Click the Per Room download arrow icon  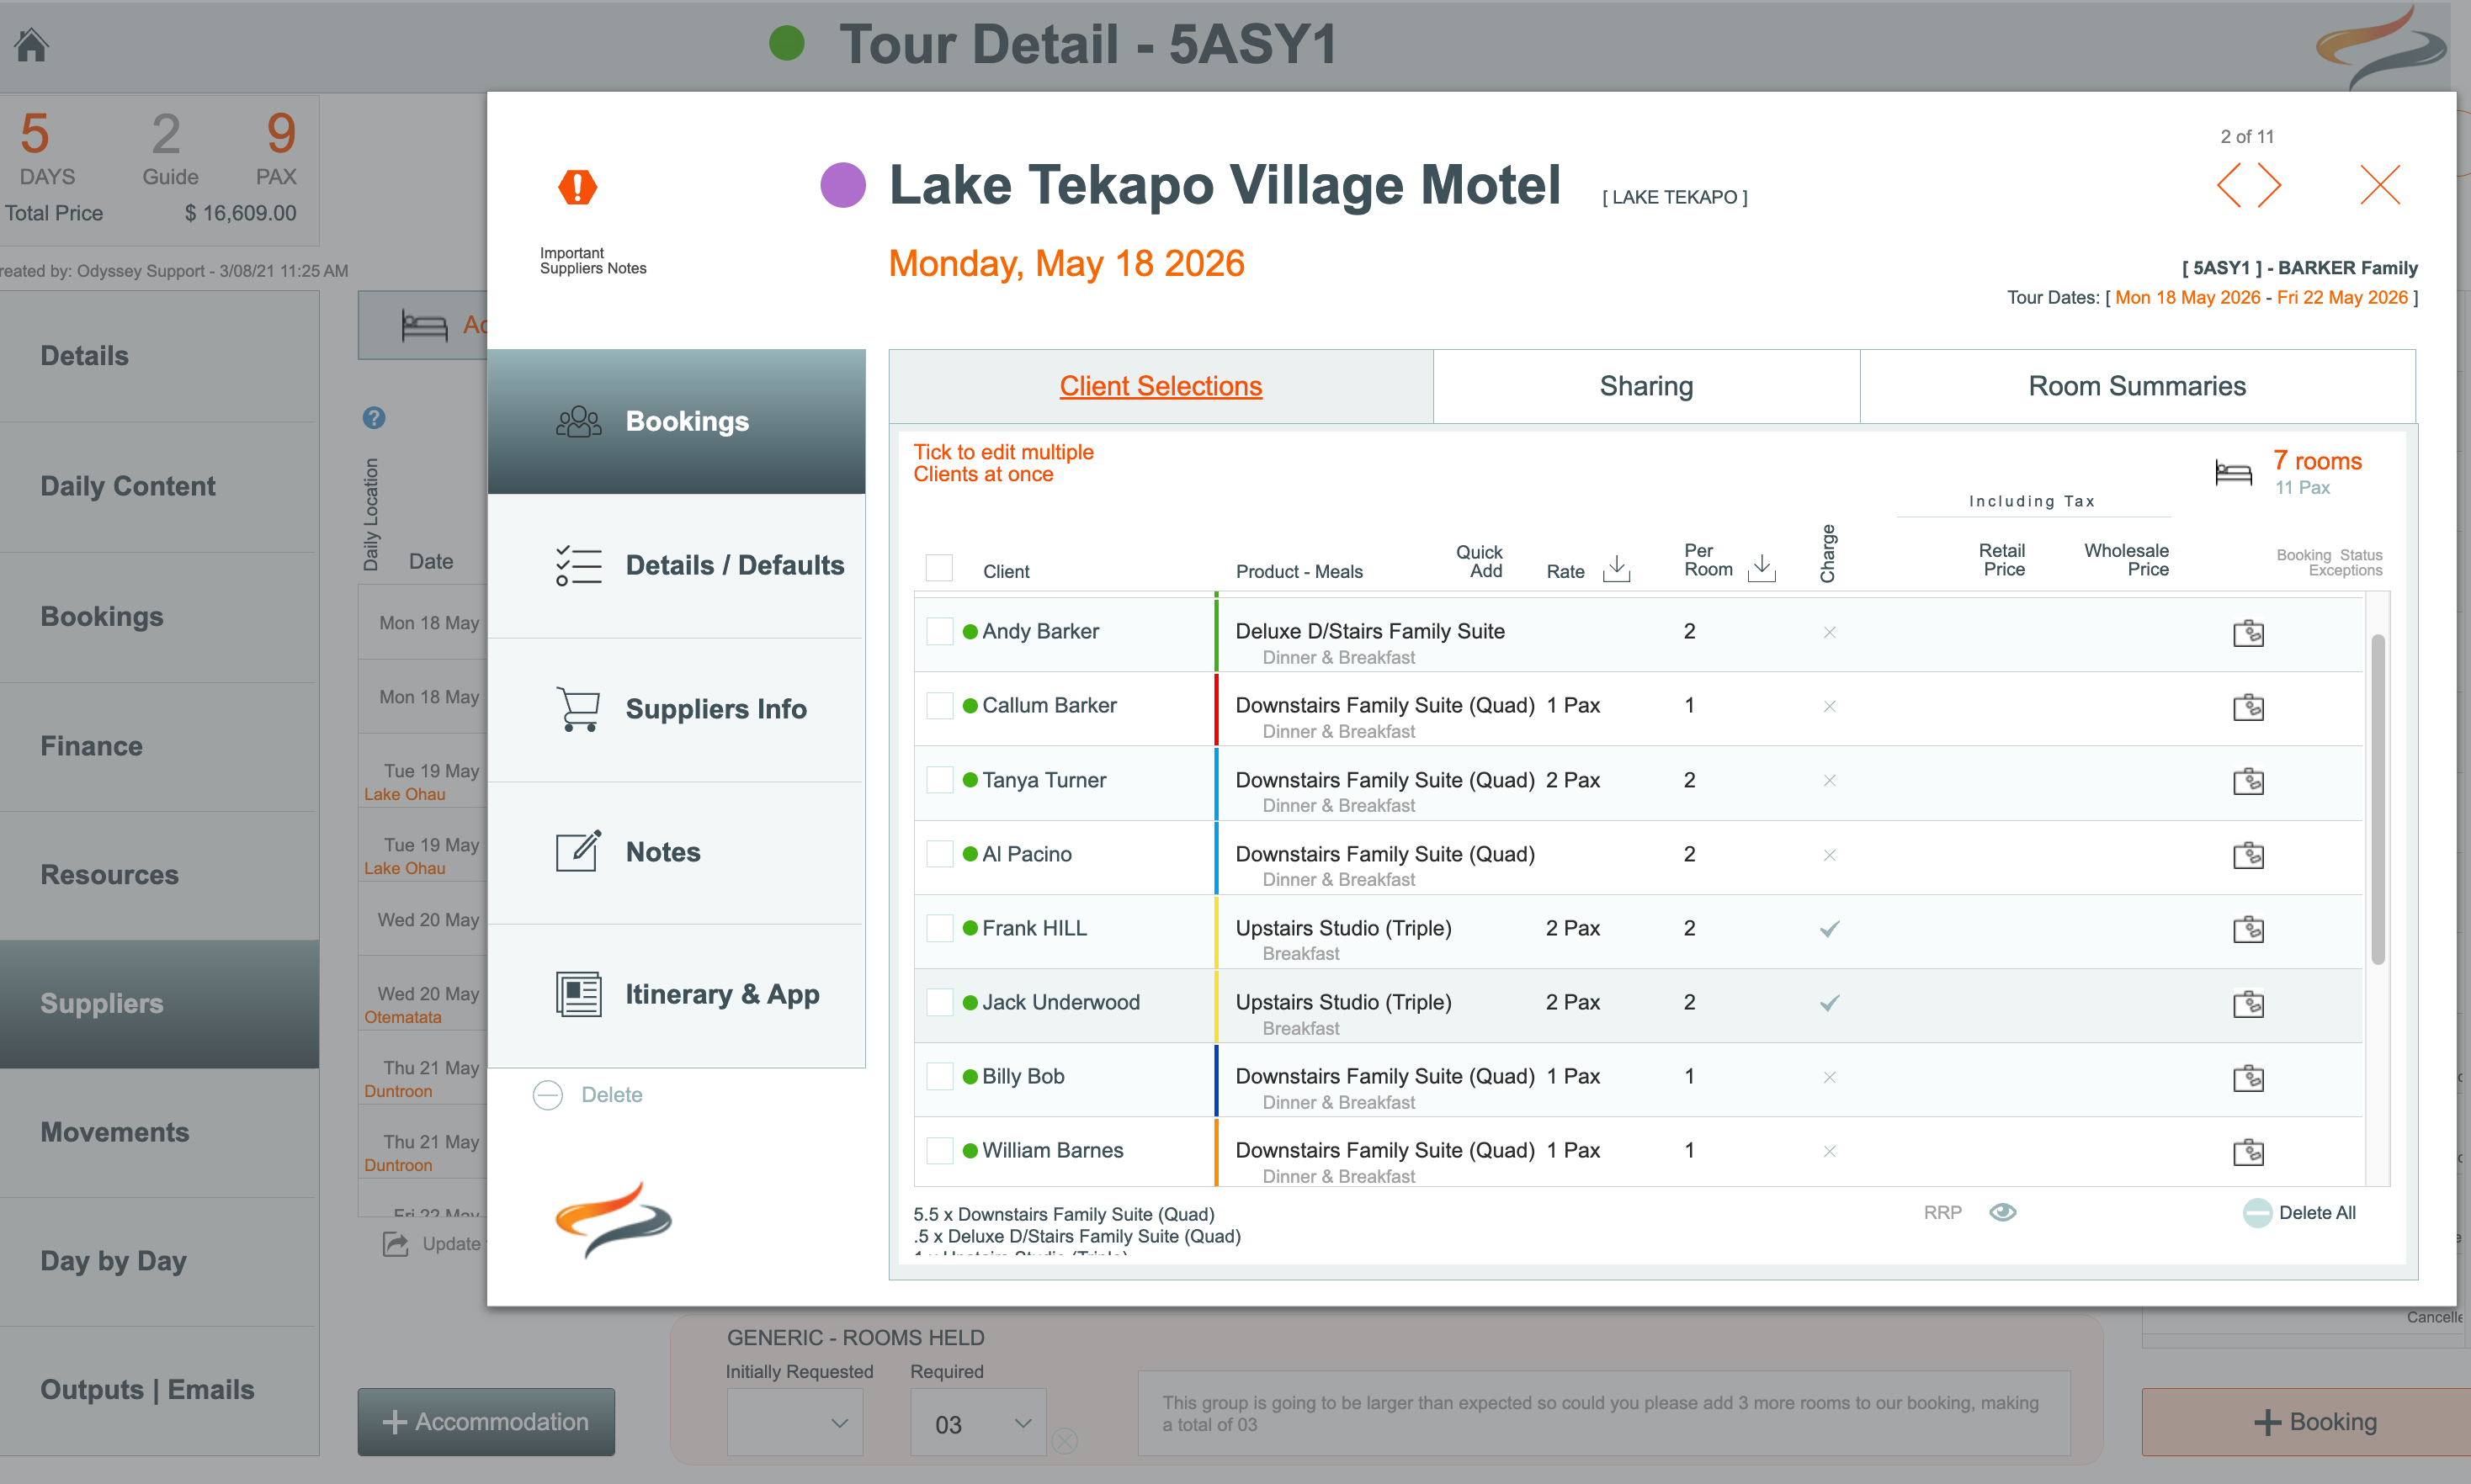point(1761,568)
